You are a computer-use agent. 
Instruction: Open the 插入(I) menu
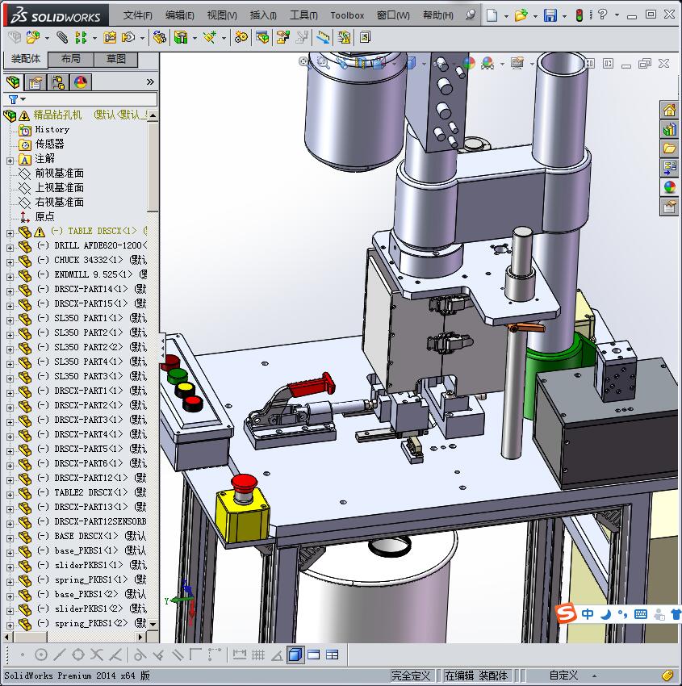coord(263,15)
